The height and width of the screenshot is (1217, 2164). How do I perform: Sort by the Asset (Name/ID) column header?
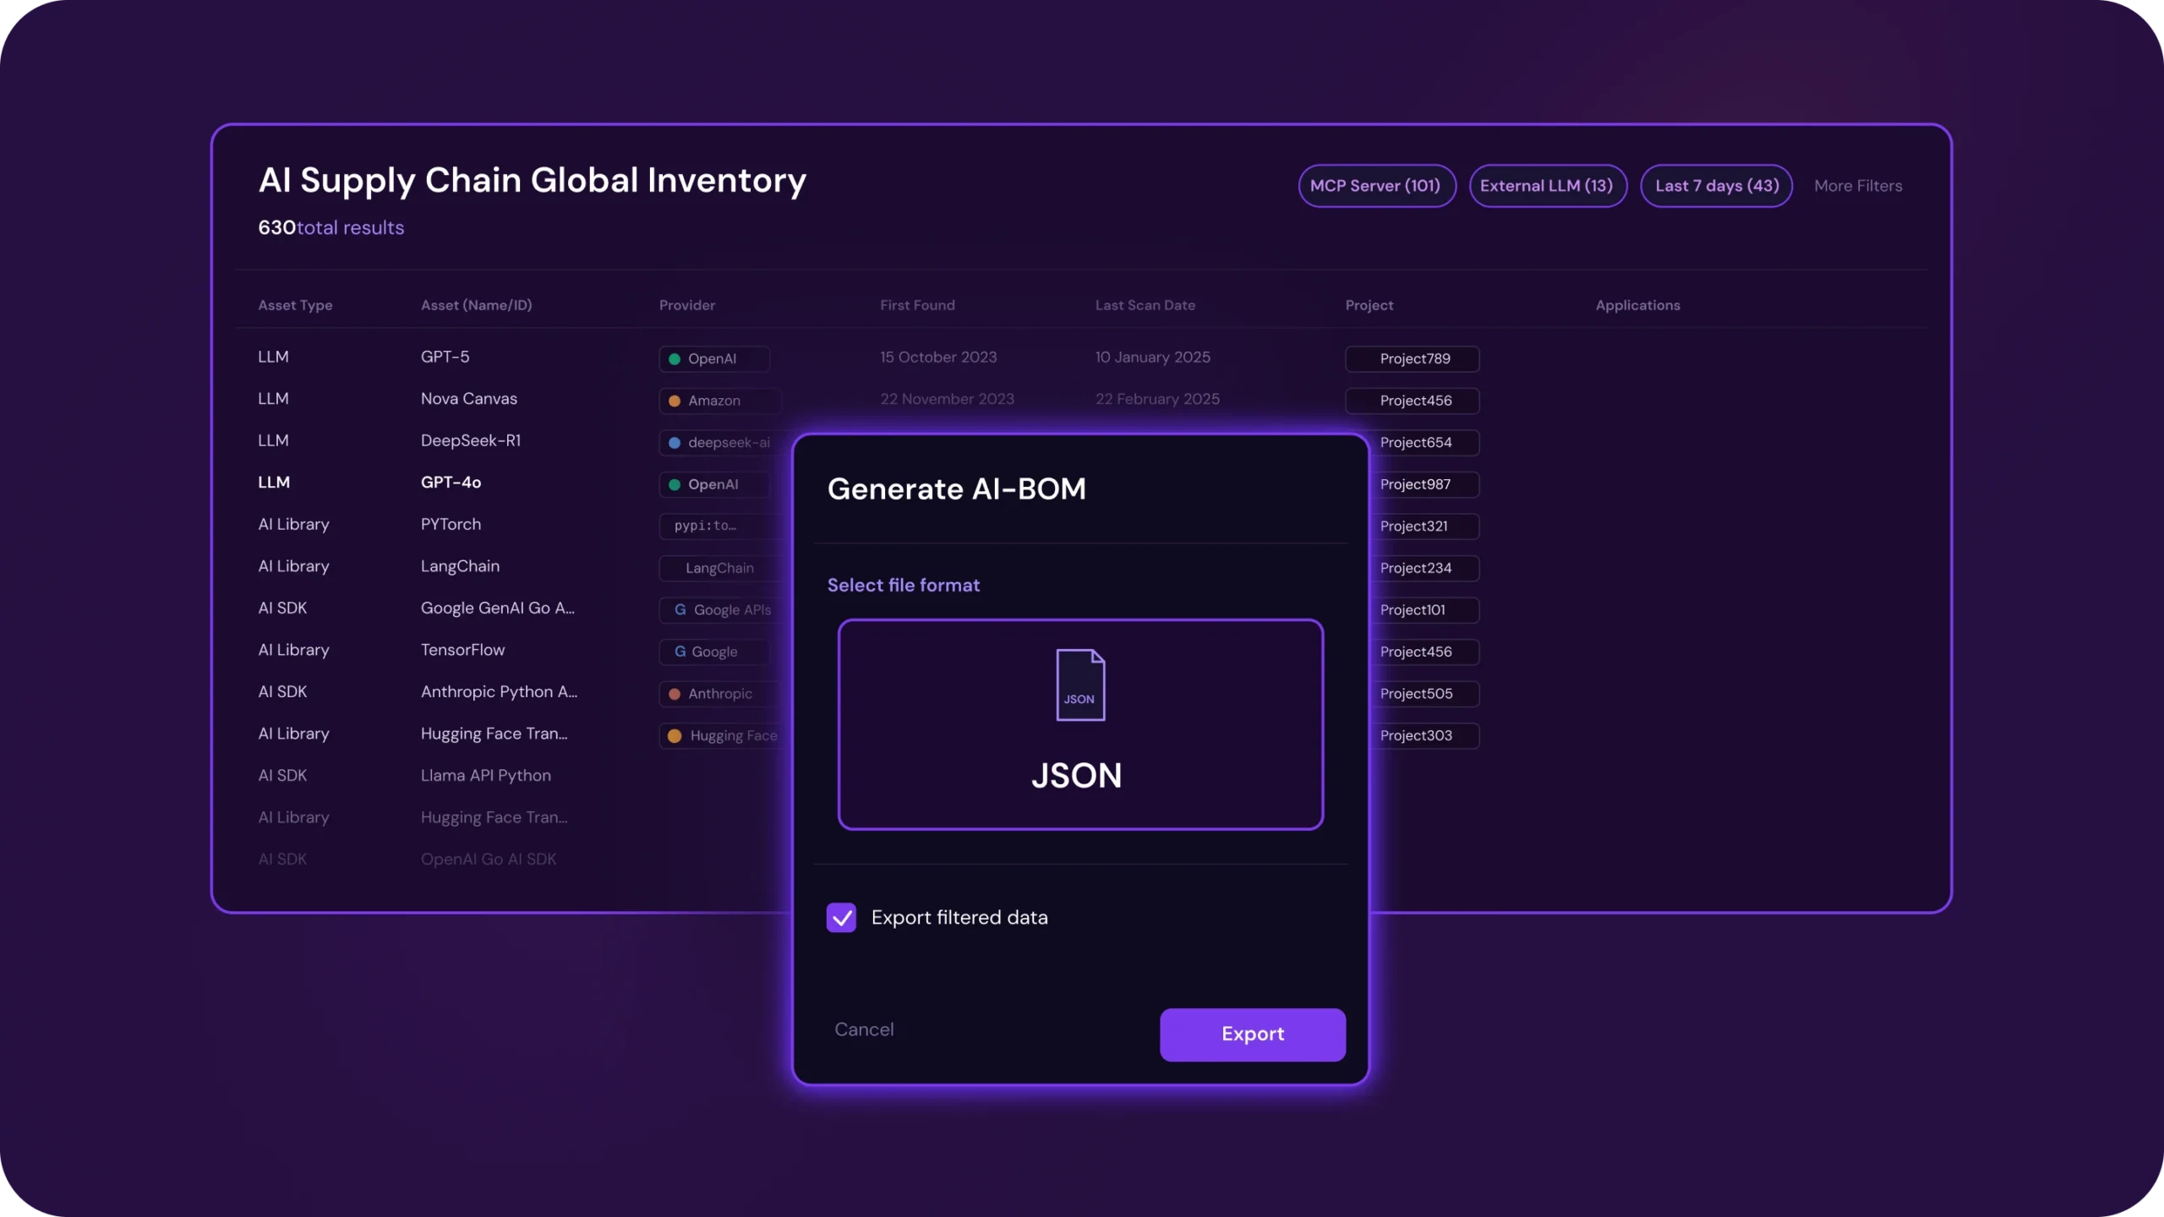[477, 305]
